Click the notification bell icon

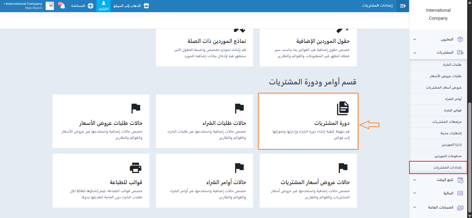pos(63,6)
